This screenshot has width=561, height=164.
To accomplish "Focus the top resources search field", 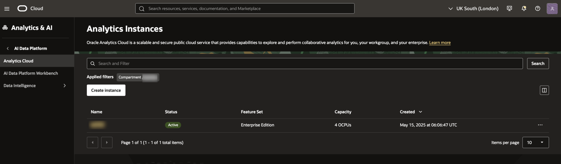I will [x=245, y=8].
